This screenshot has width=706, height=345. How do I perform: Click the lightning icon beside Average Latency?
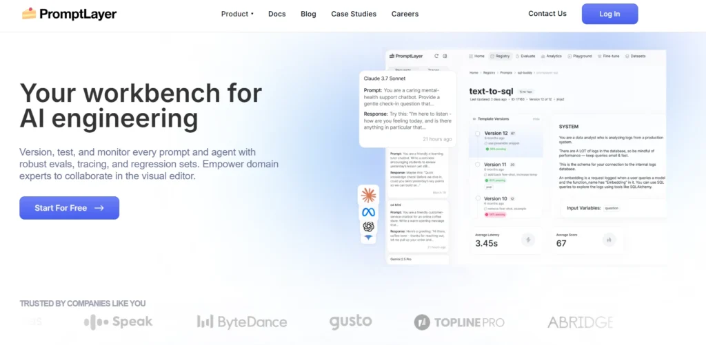(528, 240)
